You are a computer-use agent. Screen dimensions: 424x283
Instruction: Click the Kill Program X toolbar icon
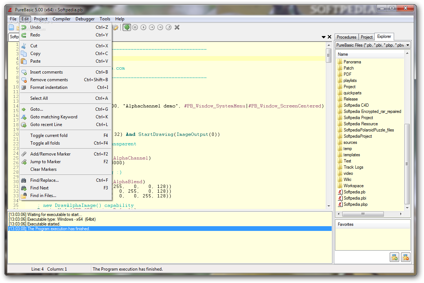[177, 27]
